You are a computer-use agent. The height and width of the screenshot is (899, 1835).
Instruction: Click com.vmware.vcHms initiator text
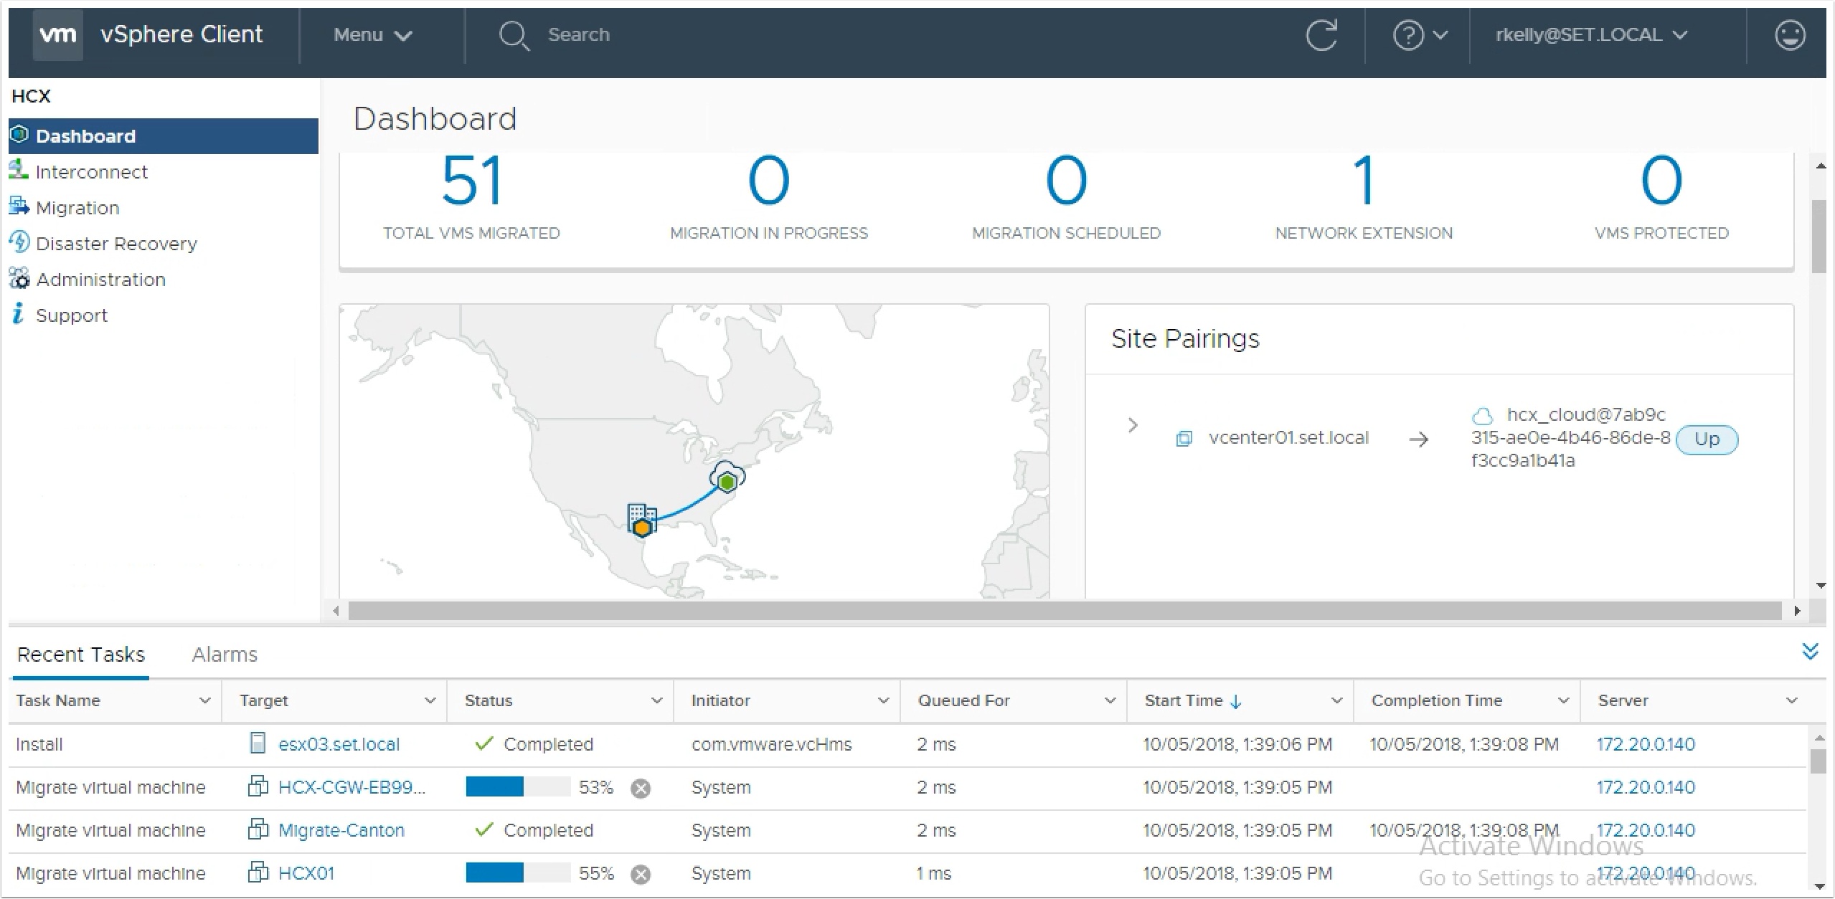(x=771, y=744)
